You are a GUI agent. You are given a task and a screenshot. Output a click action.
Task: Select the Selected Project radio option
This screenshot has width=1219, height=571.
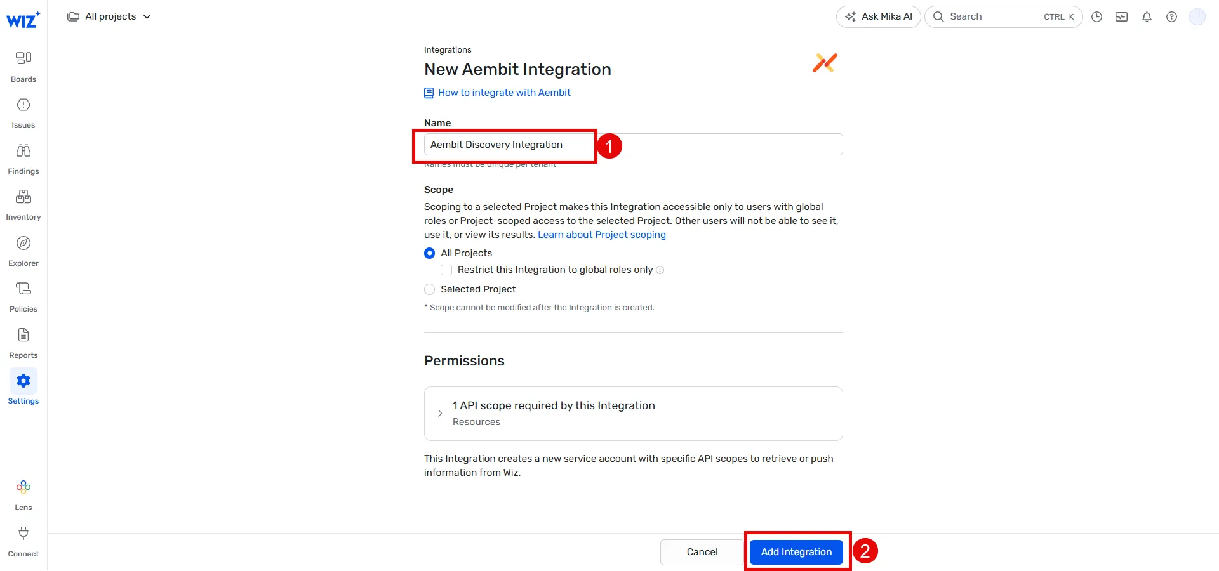429,289
